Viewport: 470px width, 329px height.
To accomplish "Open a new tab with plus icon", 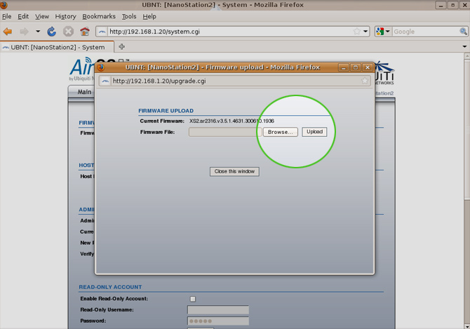I will [x=121, y=47].
